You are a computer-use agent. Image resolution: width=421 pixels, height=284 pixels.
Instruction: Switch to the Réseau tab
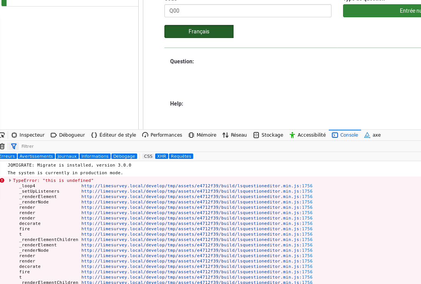235,135
